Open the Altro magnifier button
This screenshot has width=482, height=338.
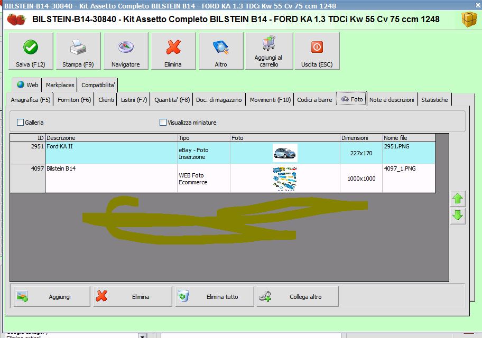point(221,51)
